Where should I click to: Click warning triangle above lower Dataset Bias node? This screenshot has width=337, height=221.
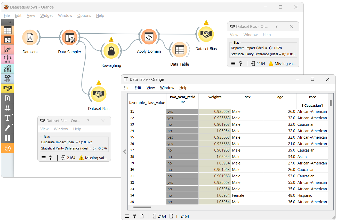(x=99, y=83)
